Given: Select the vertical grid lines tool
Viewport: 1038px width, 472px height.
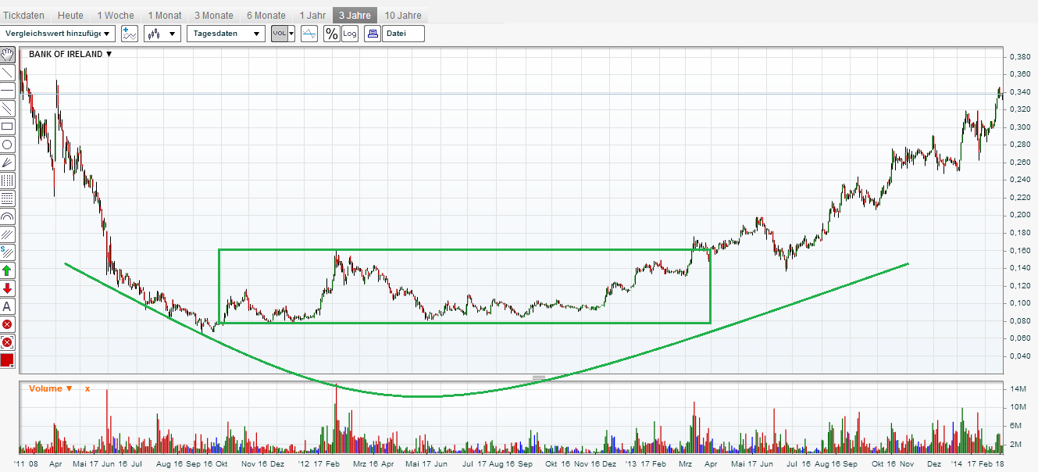Looking at the screenshot, I should (x=8, y=181).
